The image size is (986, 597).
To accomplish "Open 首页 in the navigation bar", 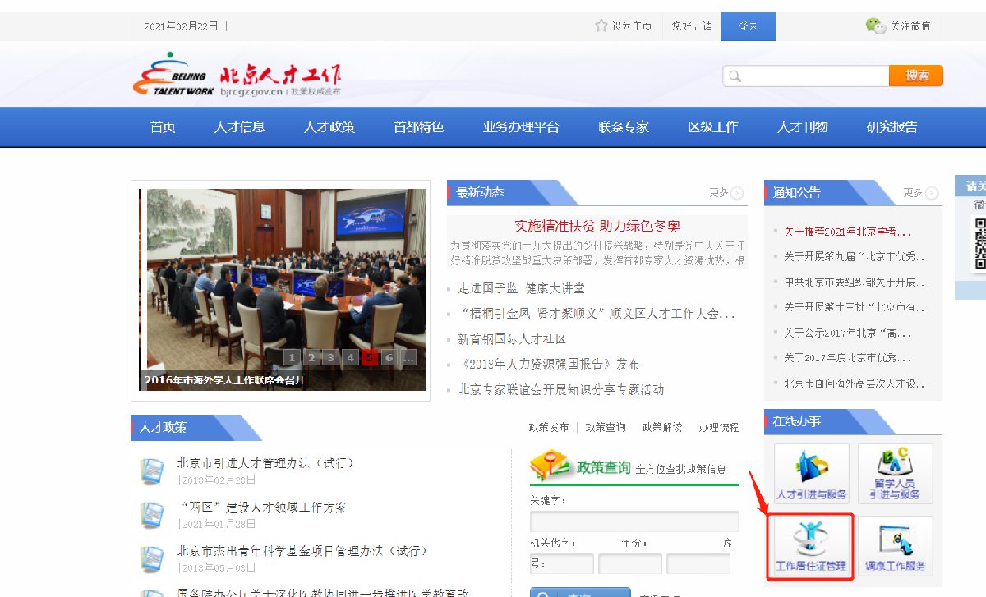I will point(163,127).
